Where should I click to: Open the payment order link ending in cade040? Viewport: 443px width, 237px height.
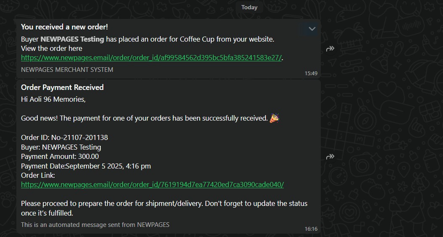(152, 184)
